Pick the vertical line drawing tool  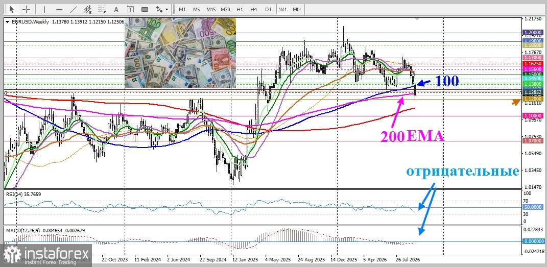(44, 9)
